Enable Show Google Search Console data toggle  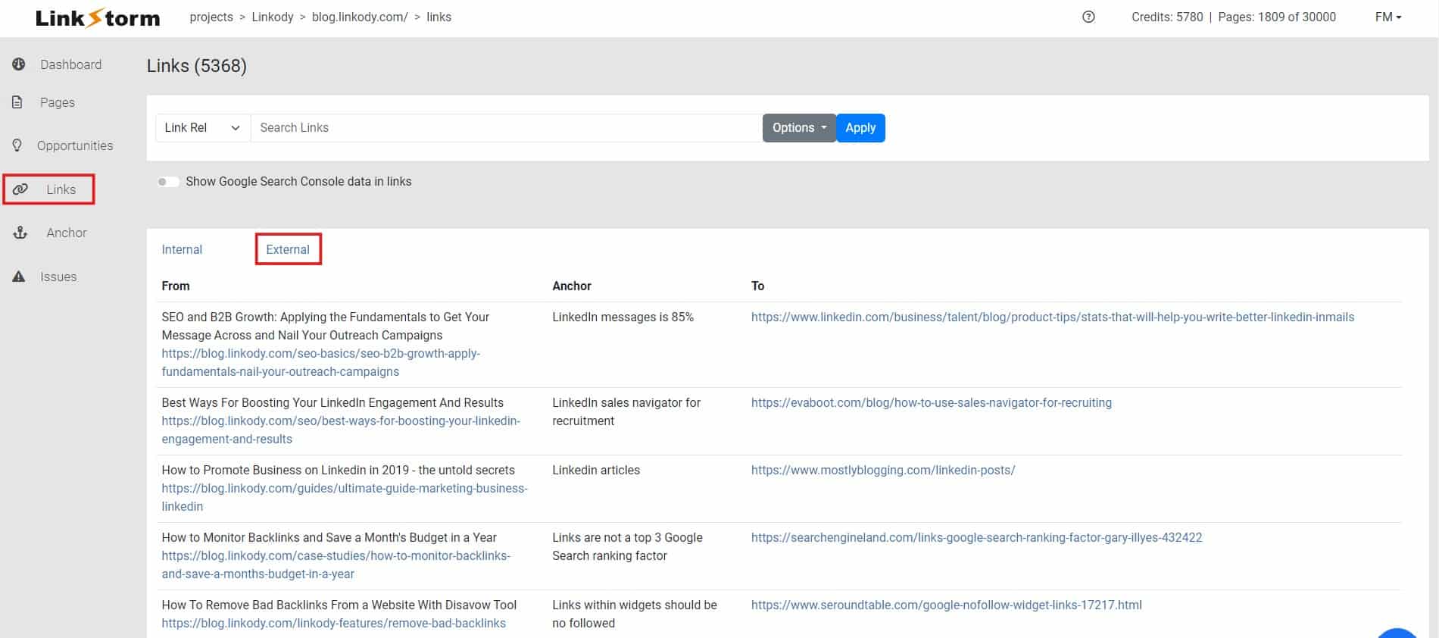point(167,182)
